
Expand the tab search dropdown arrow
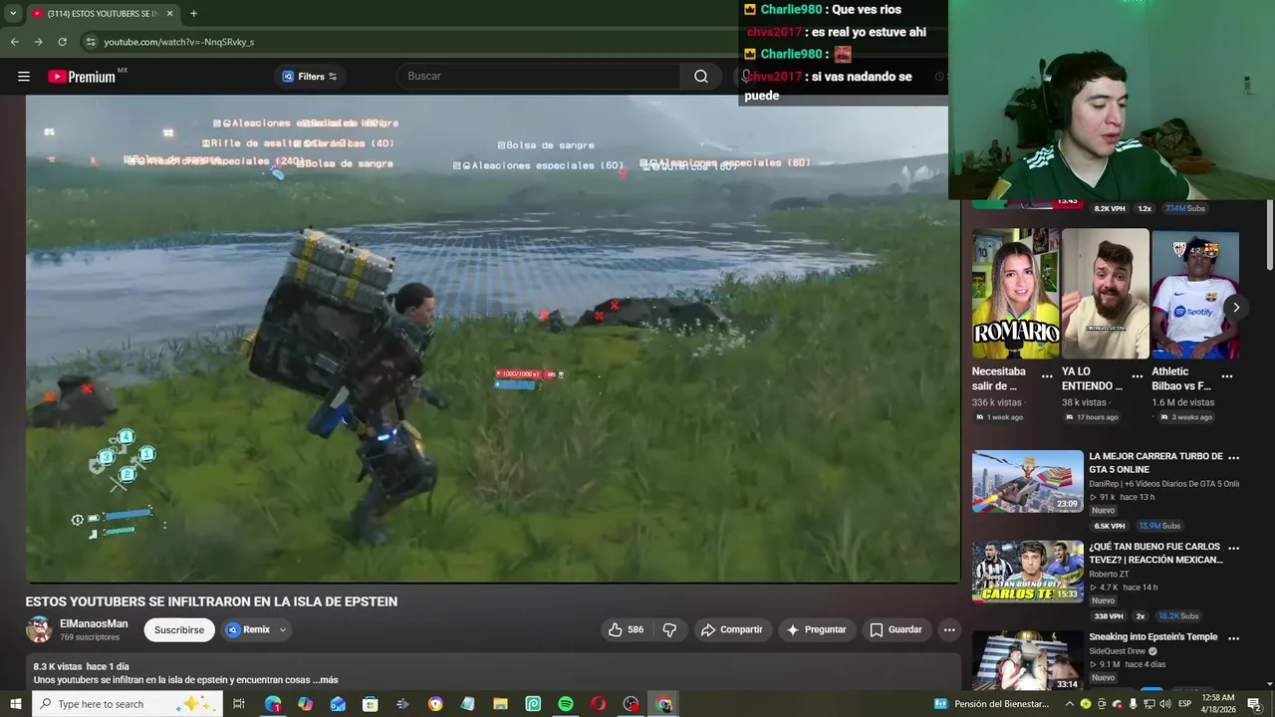click(x=13, y=13)
